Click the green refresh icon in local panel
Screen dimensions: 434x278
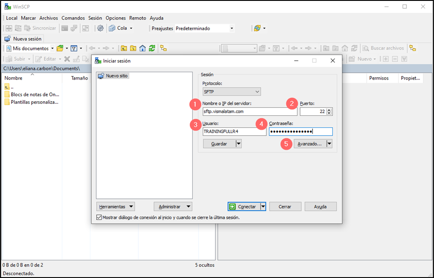pyautogui.click(x=152, y=48)
